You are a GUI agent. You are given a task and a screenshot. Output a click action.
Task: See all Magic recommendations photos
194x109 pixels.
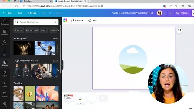pyautogui.click(x=55, y=61)
